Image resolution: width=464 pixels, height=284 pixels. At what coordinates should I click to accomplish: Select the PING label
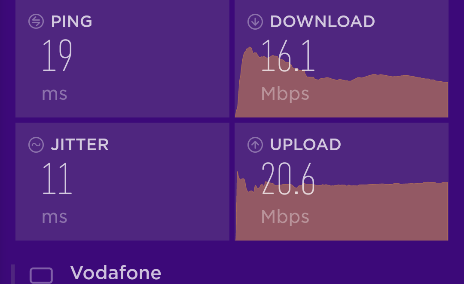72,22
